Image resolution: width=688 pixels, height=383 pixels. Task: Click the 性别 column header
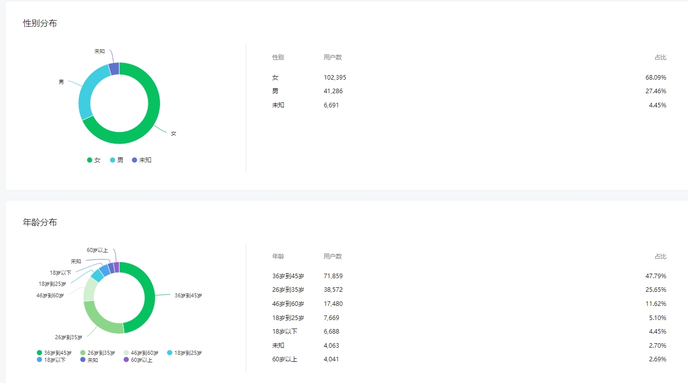pyautogui.click(x=278, y=57)
